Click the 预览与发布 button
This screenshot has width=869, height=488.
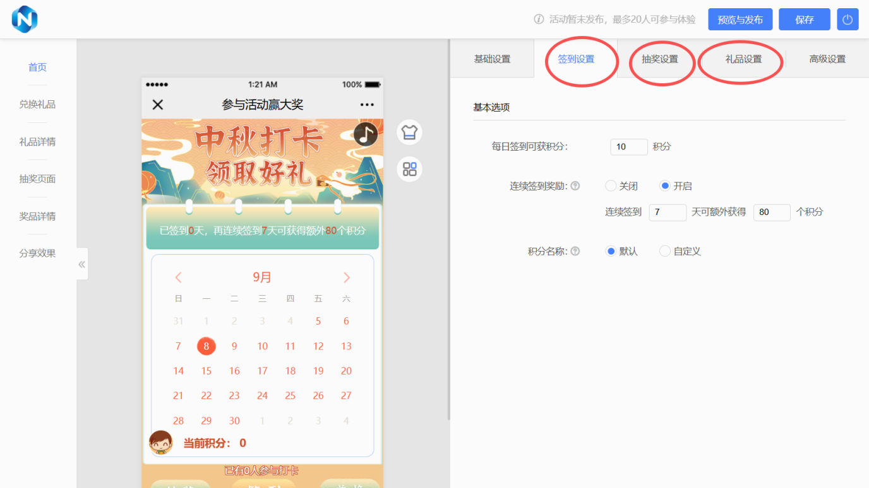point(740,20)
